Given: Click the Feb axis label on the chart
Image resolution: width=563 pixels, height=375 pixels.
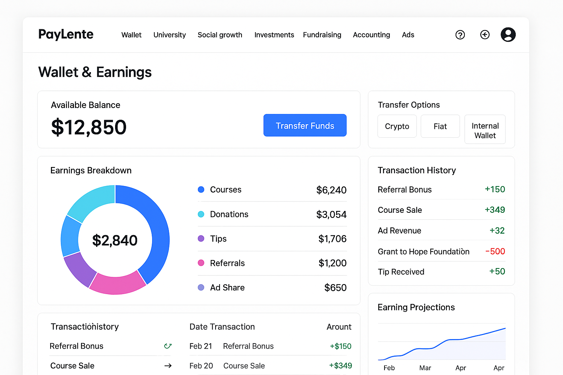Looking at the screenshot, I should click(x=389, y=368).
